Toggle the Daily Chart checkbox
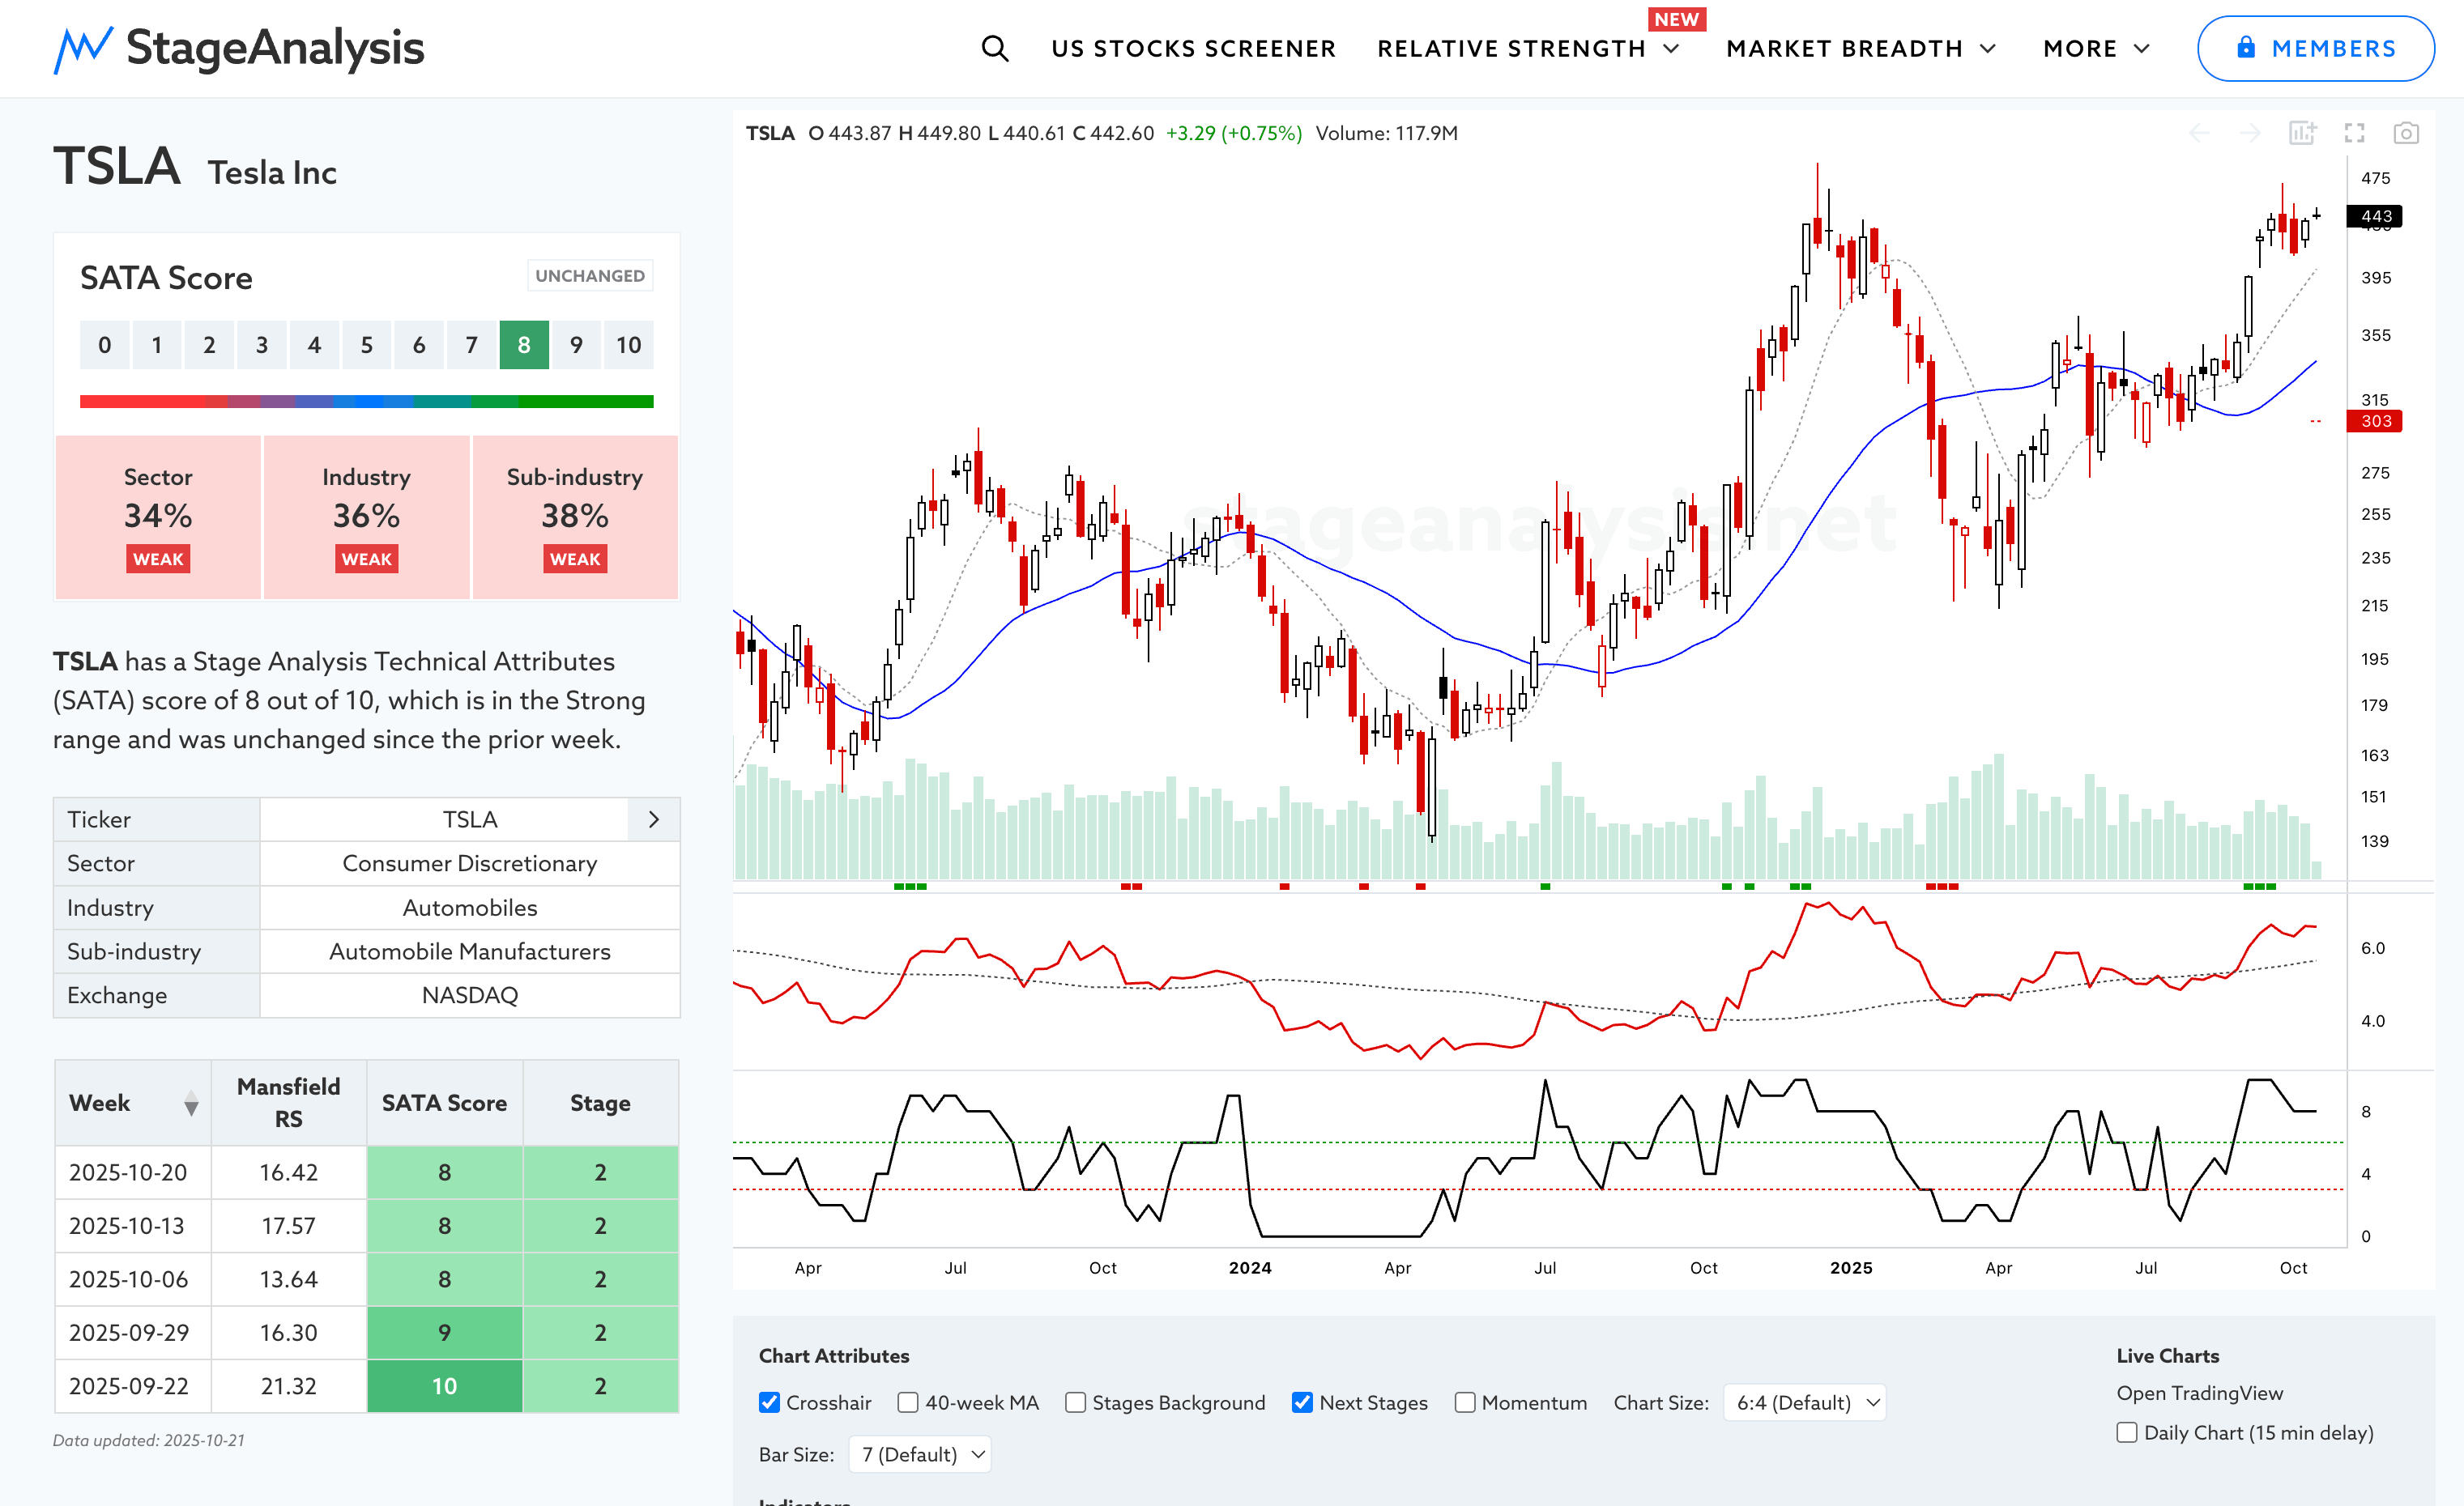The image size is (2464, 1506). pos(2127,1432)
